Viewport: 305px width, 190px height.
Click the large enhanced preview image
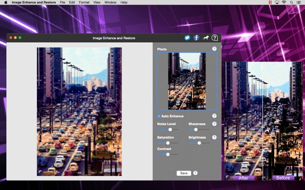(x=79, y=112)
